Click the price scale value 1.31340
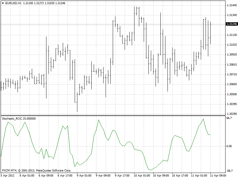The image size is (238, 178). 232,15
